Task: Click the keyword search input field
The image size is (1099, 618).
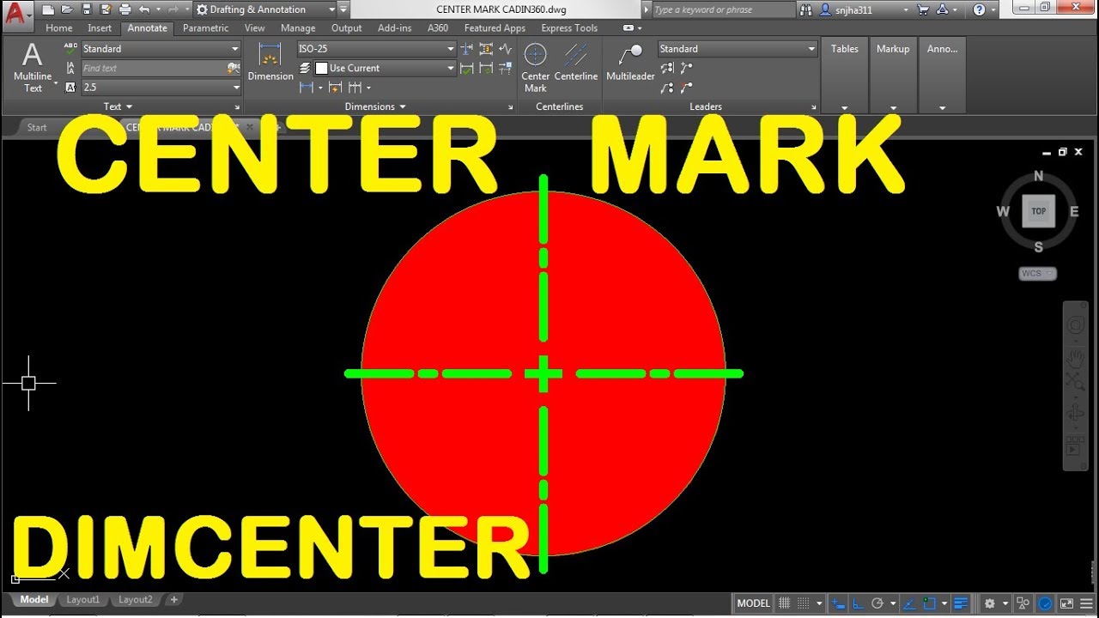Action: [x=723, y=9]
